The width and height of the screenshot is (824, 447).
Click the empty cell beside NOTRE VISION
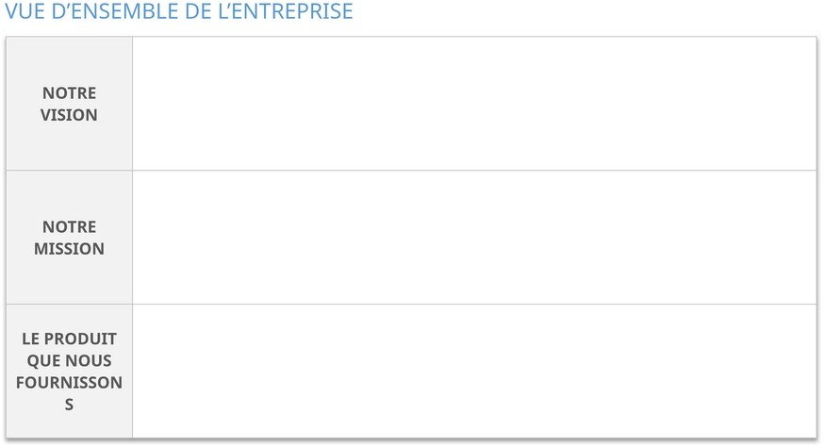(474, 104)
